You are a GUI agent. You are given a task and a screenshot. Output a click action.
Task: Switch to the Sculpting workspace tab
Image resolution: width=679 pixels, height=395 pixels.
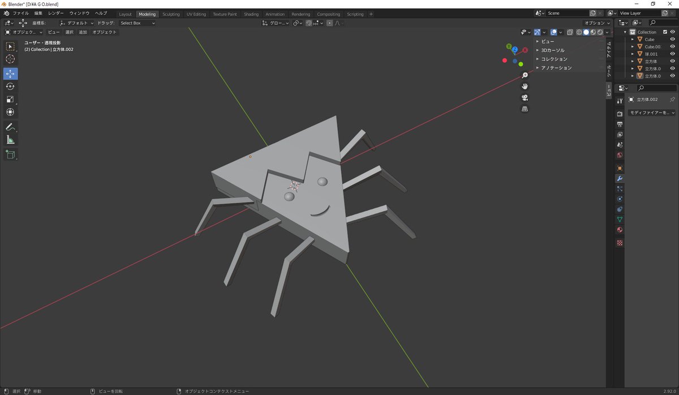pyautogui.click(x=171, y=14)
